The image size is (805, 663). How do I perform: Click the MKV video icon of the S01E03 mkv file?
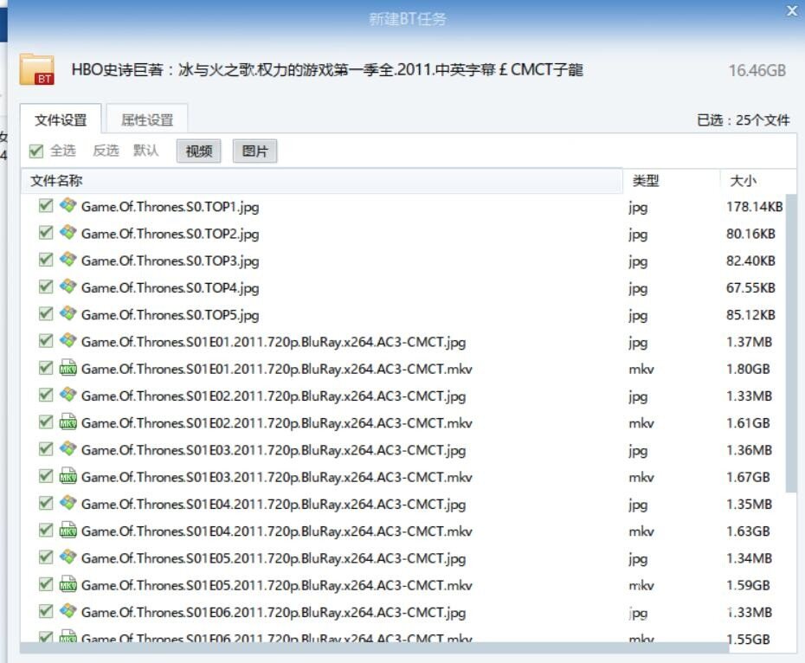[x=68, y=477]
